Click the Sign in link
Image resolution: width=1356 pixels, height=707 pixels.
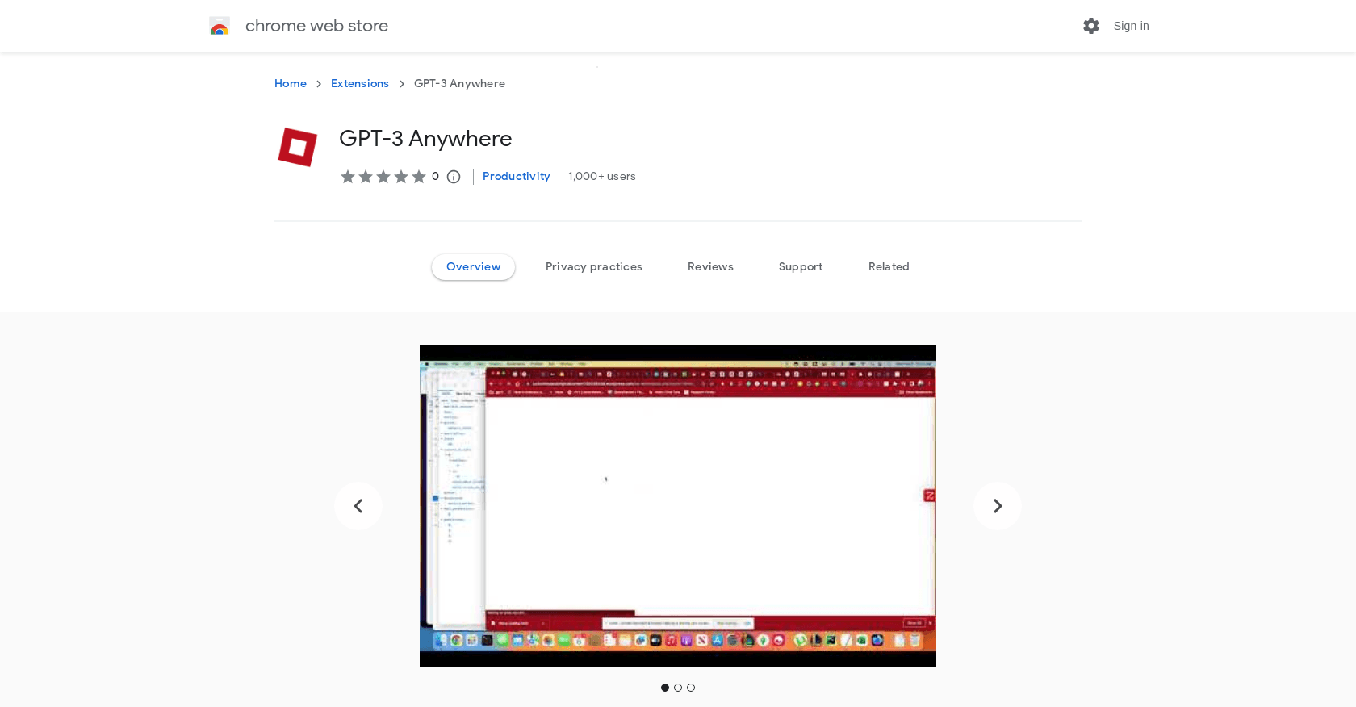[1131, 26]
